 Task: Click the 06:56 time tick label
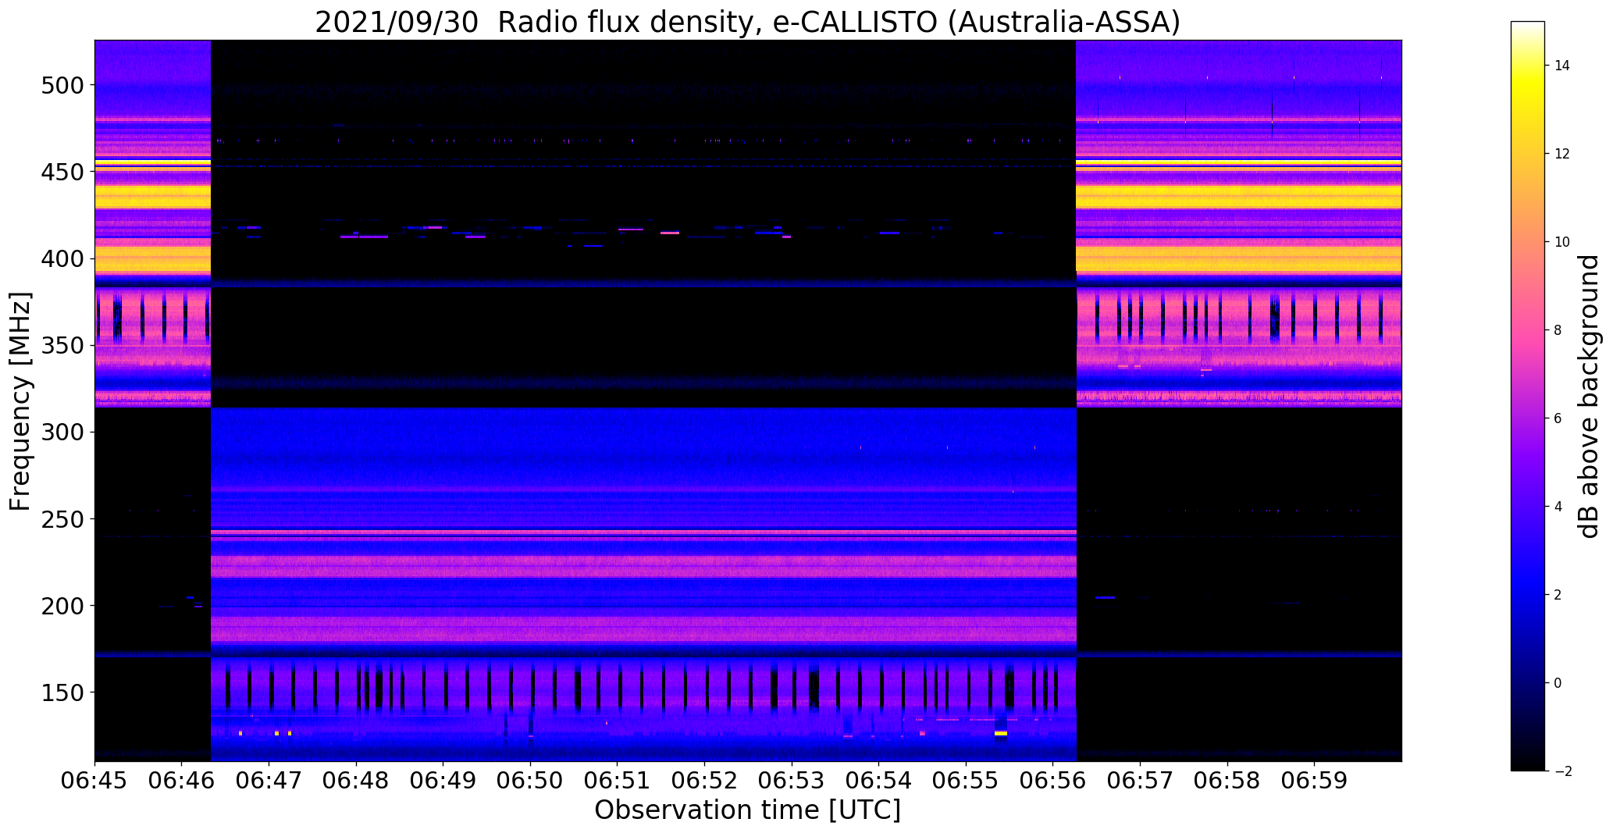1052,781
